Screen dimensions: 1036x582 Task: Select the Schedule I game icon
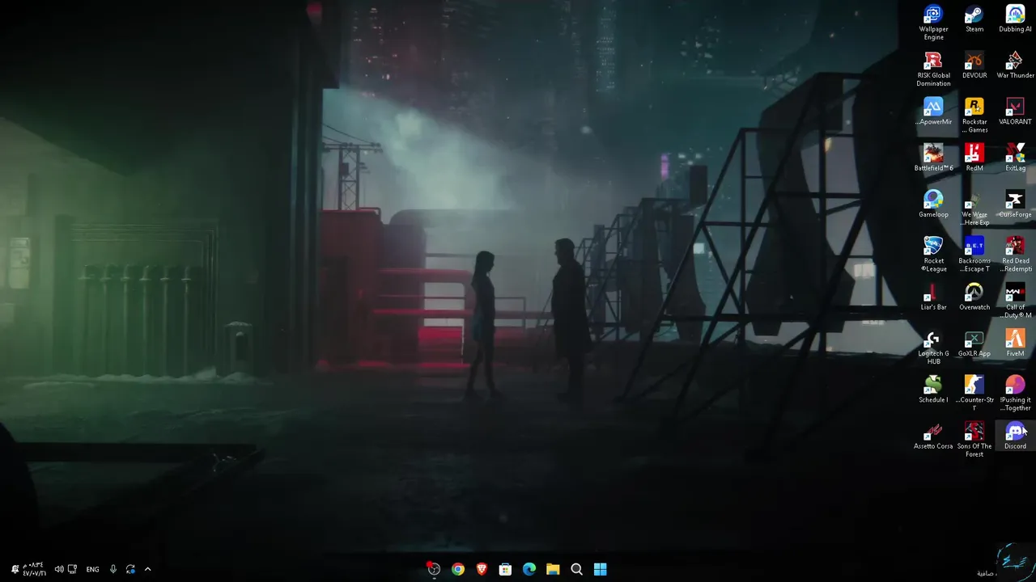click(x=933, y=389)
